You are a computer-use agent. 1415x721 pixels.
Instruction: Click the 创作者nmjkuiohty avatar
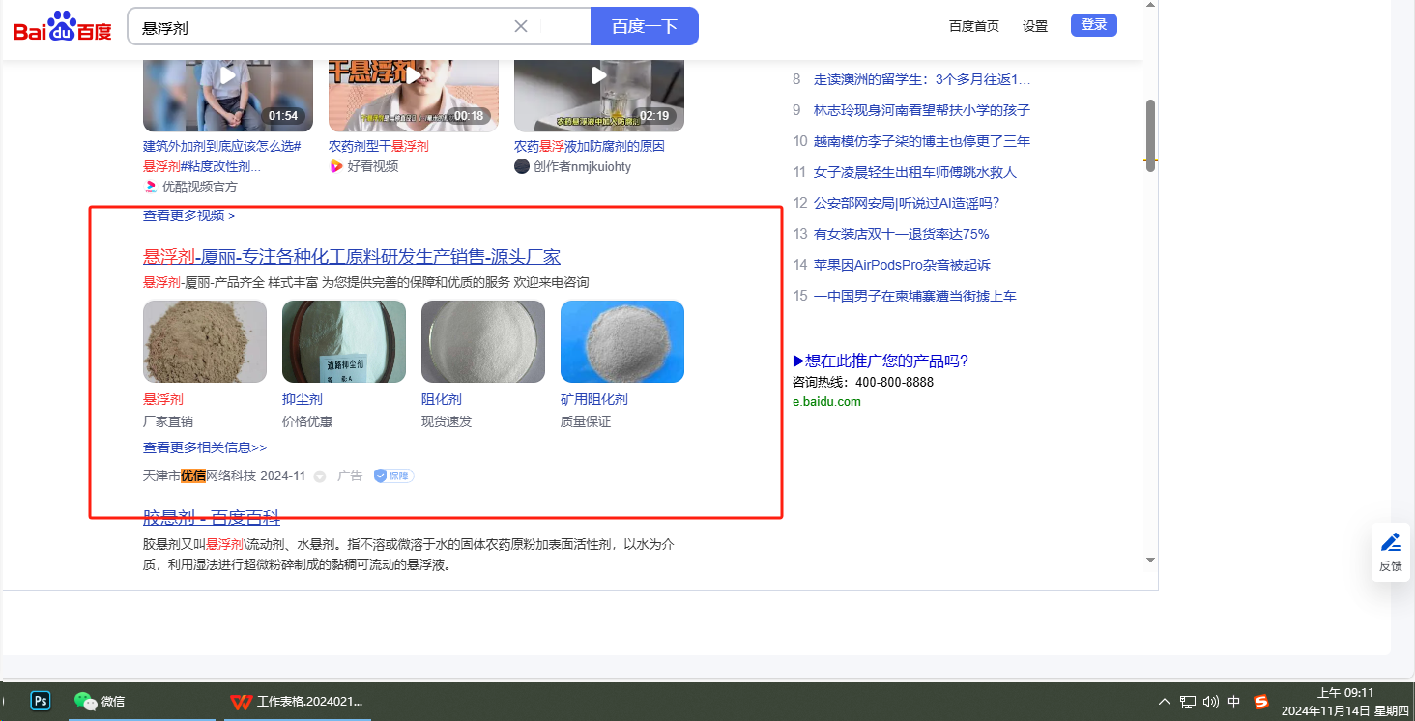[x=522, y=166]
